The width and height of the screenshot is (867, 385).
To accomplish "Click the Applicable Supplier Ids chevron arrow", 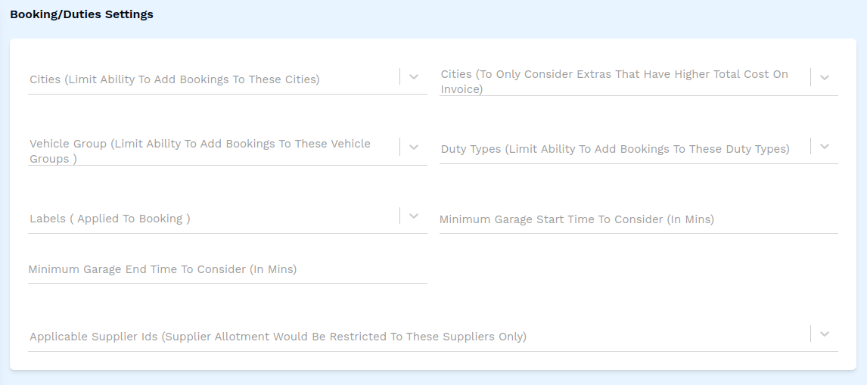I will click(x=825, y=334).
